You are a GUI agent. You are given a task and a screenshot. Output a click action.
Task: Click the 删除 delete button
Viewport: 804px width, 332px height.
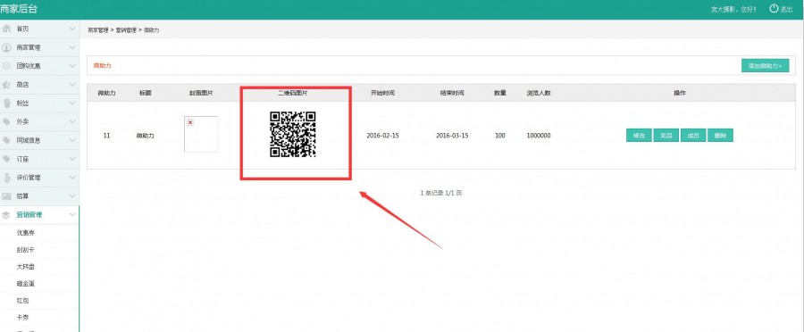pyautogui.click(x=720, y=136)
